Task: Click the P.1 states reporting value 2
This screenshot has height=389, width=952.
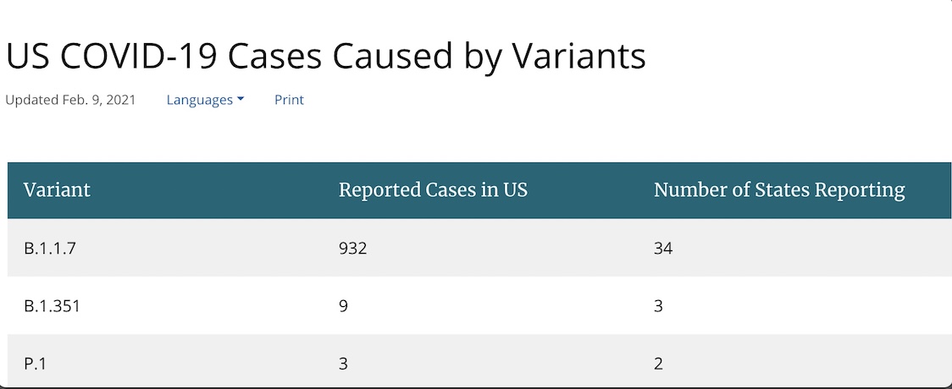Action: [658, 364]
